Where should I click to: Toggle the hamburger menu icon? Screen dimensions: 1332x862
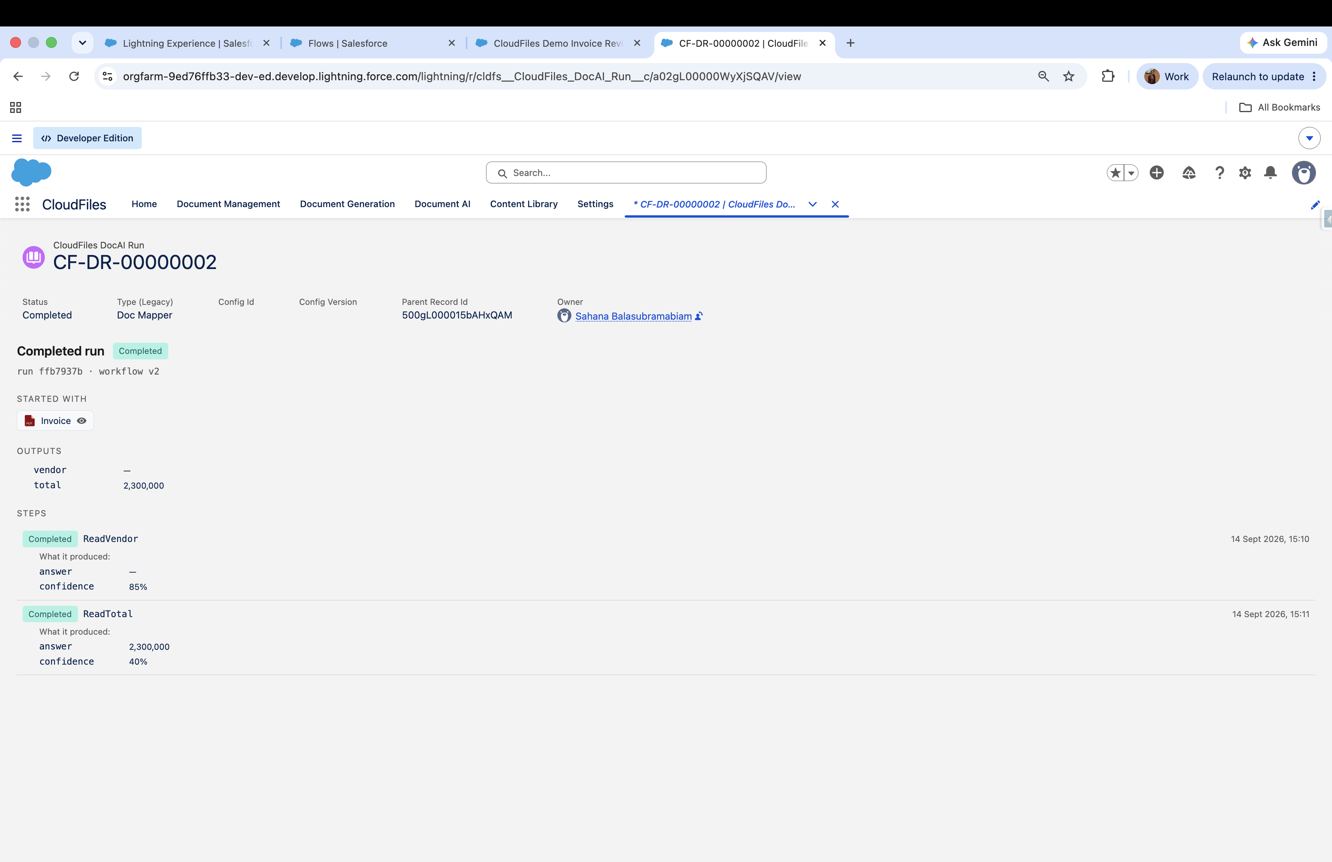click(x=17, y=138)
